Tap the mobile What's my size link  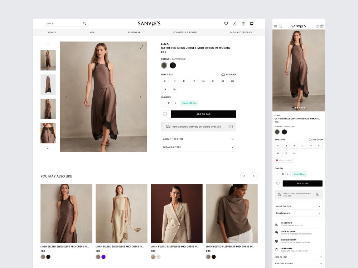click(284, 160)
